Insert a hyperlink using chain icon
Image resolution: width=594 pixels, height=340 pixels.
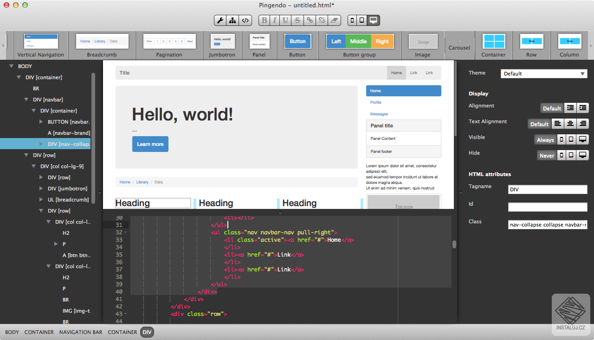click(x=310, y=20)
